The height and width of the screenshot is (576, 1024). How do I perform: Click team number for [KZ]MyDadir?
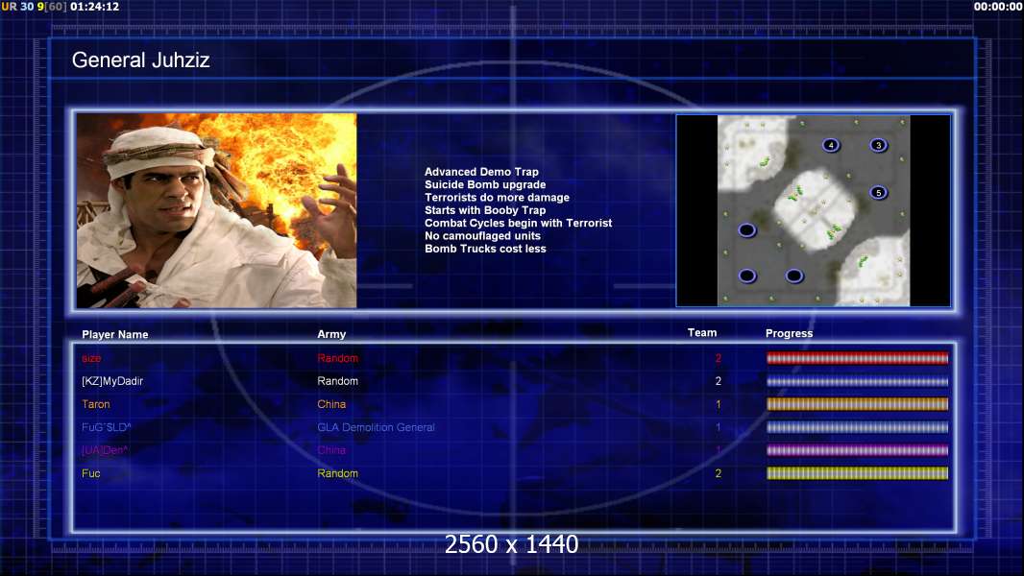(x=719, y=381)
